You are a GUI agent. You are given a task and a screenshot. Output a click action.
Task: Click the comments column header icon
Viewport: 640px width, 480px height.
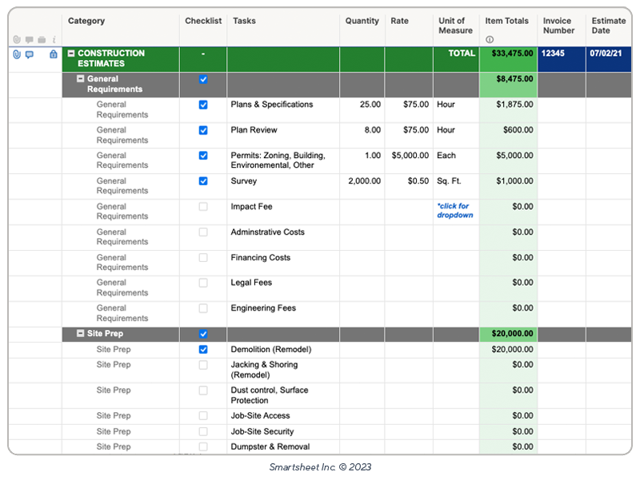point(29,40)
